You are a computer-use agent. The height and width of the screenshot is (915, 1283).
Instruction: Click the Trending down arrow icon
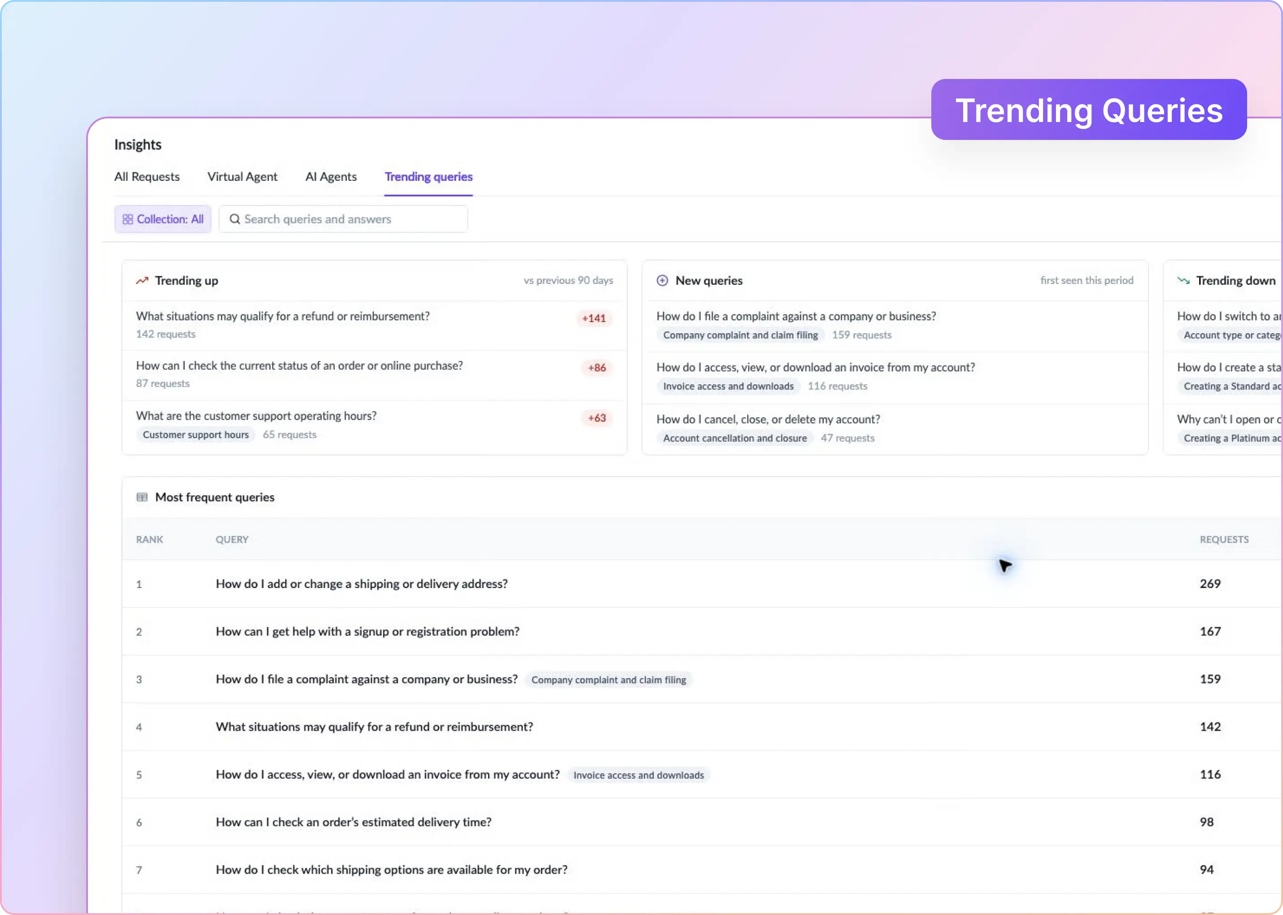[1183, 280]
